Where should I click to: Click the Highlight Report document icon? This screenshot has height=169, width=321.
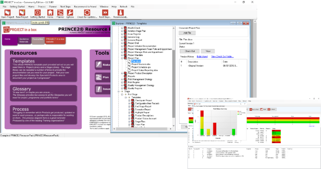pos(133,113)
